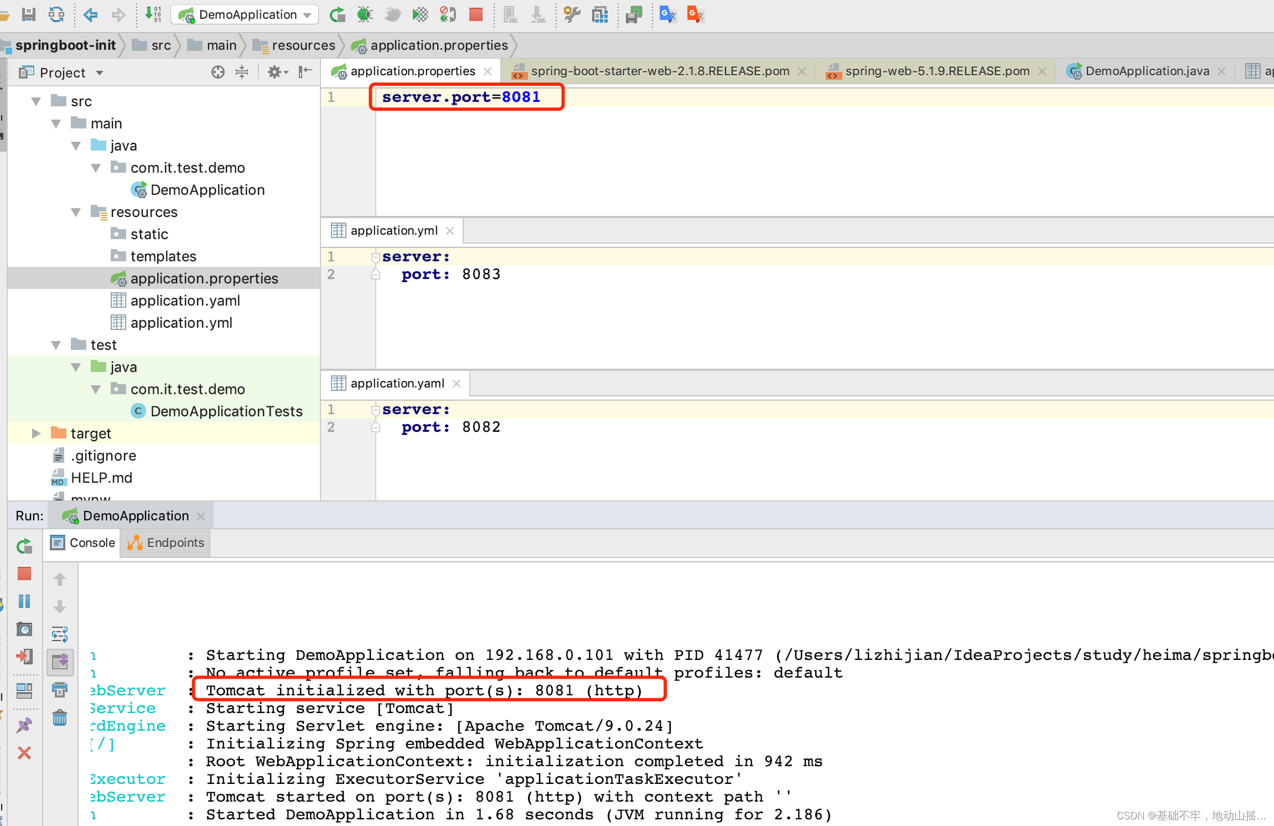Toggle scroll to end of console
The image size is (1274, 826).
(x=60, y=662)
